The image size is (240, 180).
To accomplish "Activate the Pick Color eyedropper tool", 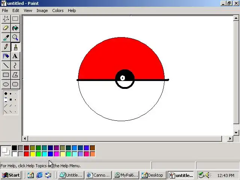I will [6, 37].
